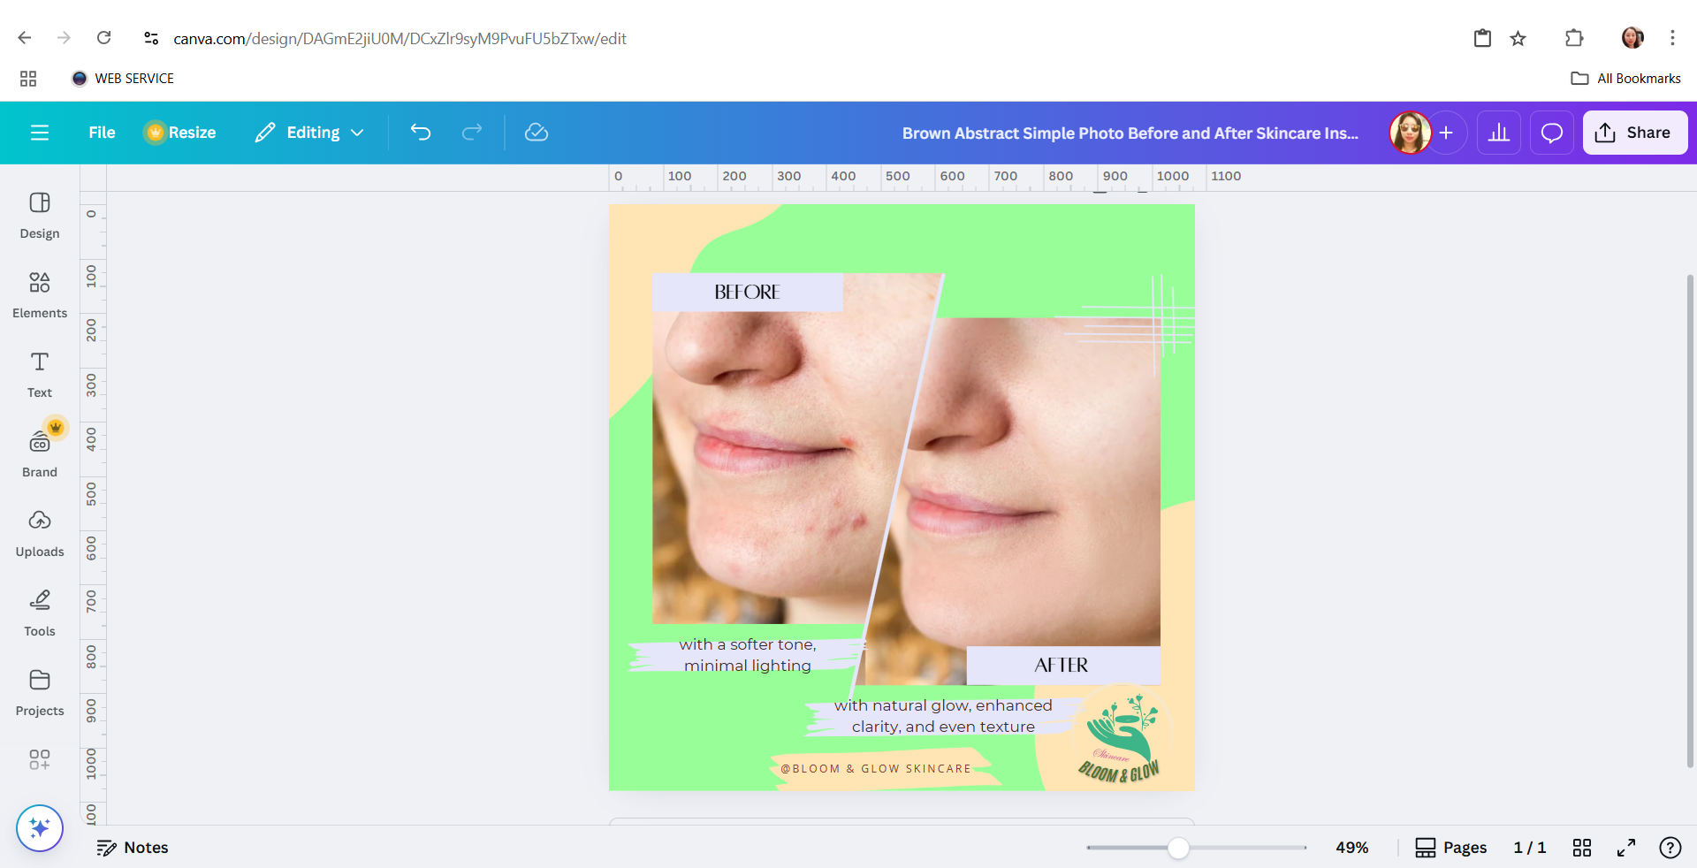The height and width of the screenshot is (868, 1697).
Task: Reload the browser page
Action: 104,38
